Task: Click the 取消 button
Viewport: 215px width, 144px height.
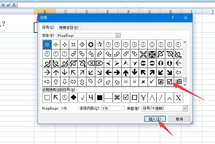Action: click(x=177, y=119)
